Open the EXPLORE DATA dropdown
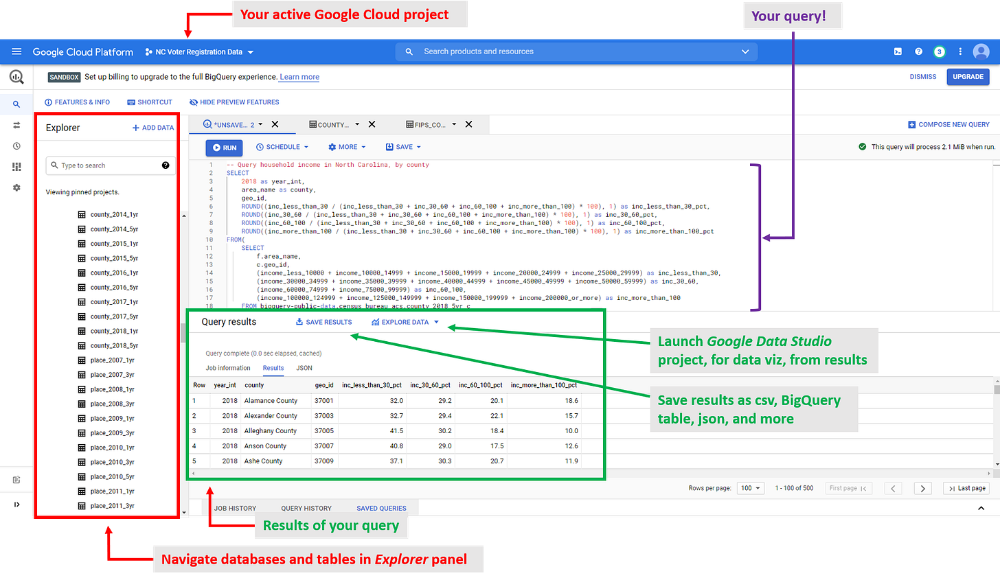Screen dimensions: 1000x578 point(405,322)
